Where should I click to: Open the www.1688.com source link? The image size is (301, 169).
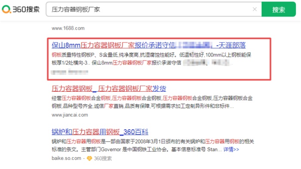[68, 28]
